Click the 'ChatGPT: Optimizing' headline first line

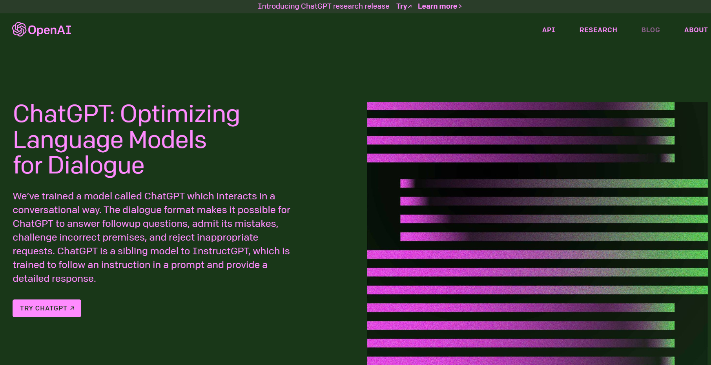click(126, 114)
